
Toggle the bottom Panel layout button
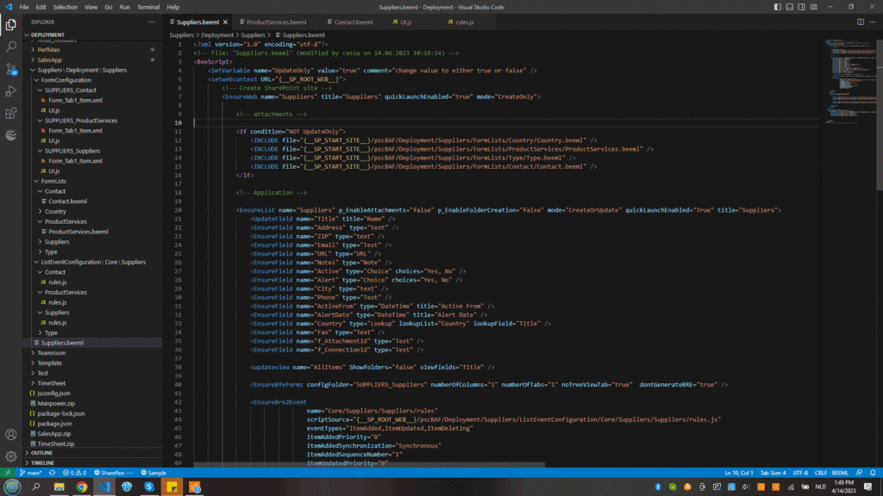tap(790, 7)
